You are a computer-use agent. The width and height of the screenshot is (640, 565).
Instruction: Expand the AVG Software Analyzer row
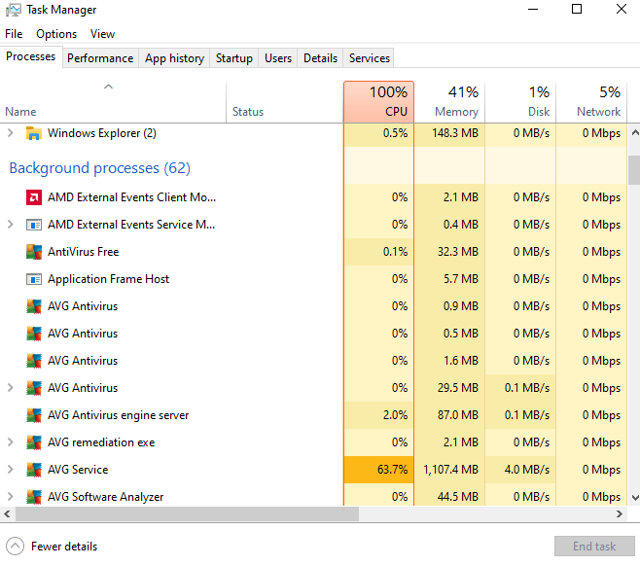click(11, 497)
